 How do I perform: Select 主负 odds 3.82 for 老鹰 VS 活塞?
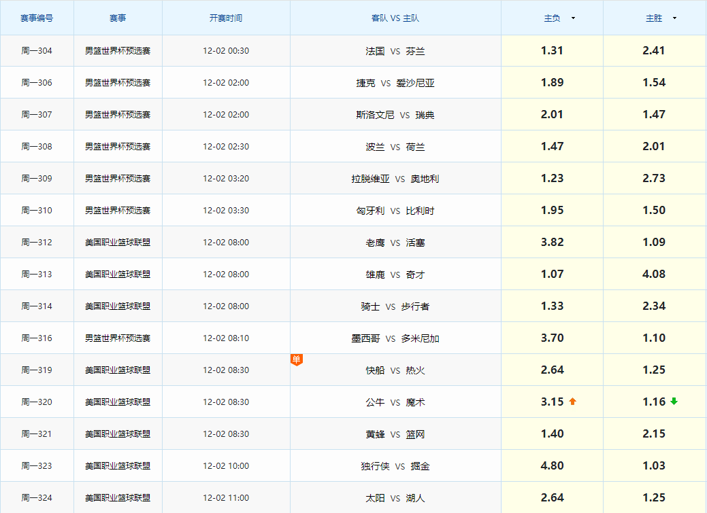(552, 243)
